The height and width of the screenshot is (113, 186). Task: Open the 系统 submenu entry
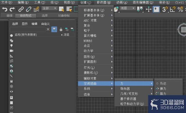(x=96, y=89)
